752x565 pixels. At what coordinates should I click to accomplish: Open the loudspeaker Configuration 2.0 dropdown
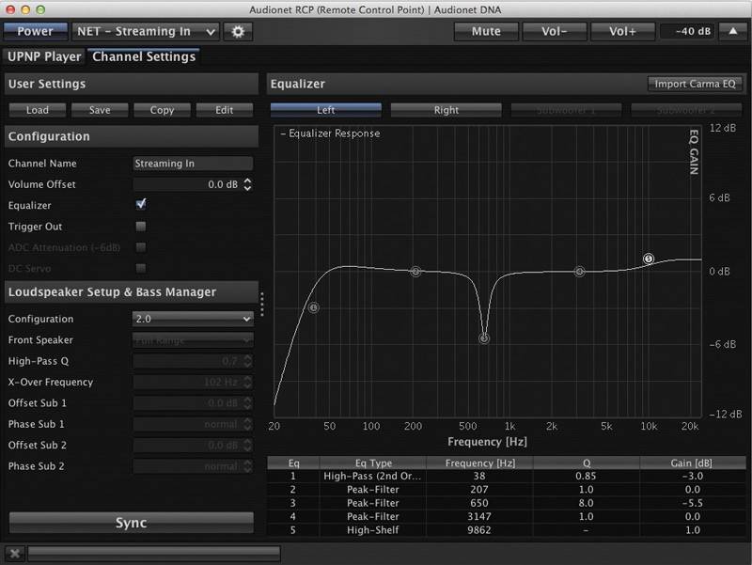pos(193,319)
